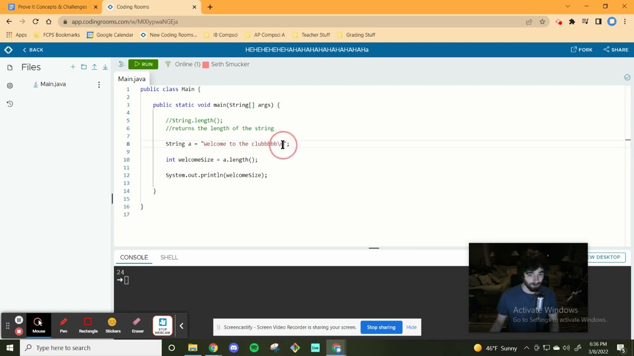Click the Coding Rooms logo icon

tap(8, 50)
